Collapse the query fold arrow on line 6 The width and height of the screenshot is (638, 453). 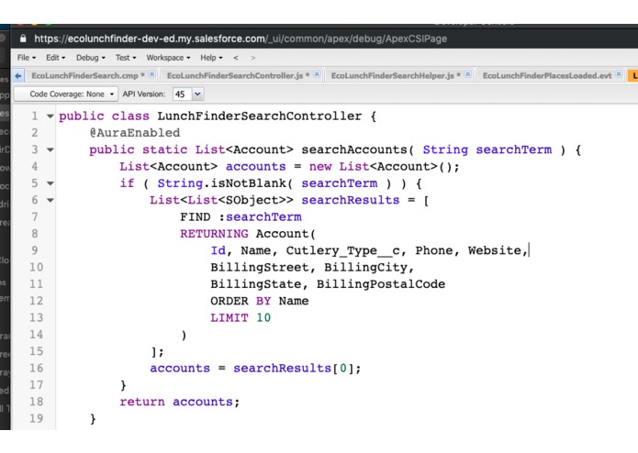(x=50, y=200)
